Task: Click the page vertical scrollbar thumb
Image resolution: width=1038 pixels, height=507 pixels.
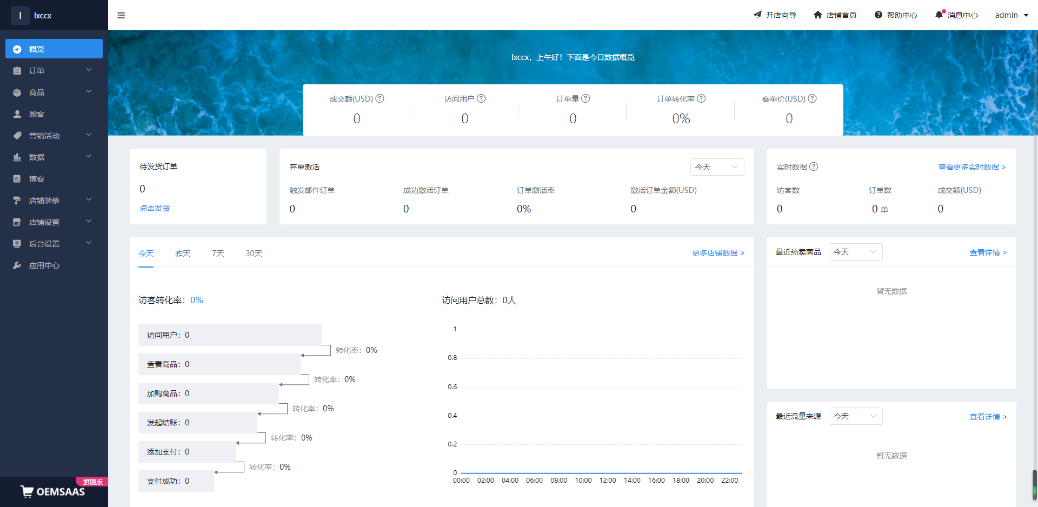Action: pyautogui.click(x=1035, y=484)
